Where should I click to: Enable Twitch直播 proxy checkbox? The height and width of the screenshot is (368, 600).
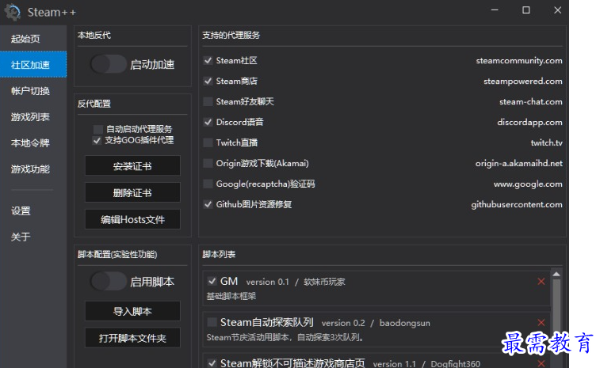[x=208, y=142]
